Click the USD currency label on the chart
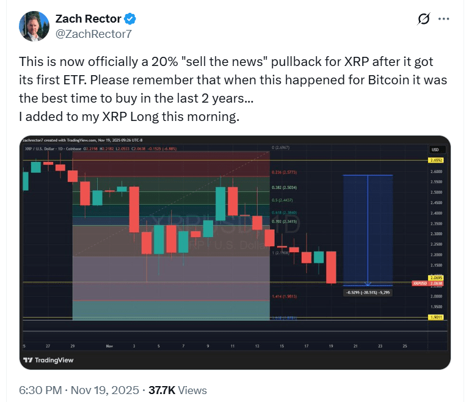Screen dimensions: 469x402 coord(435,149)
